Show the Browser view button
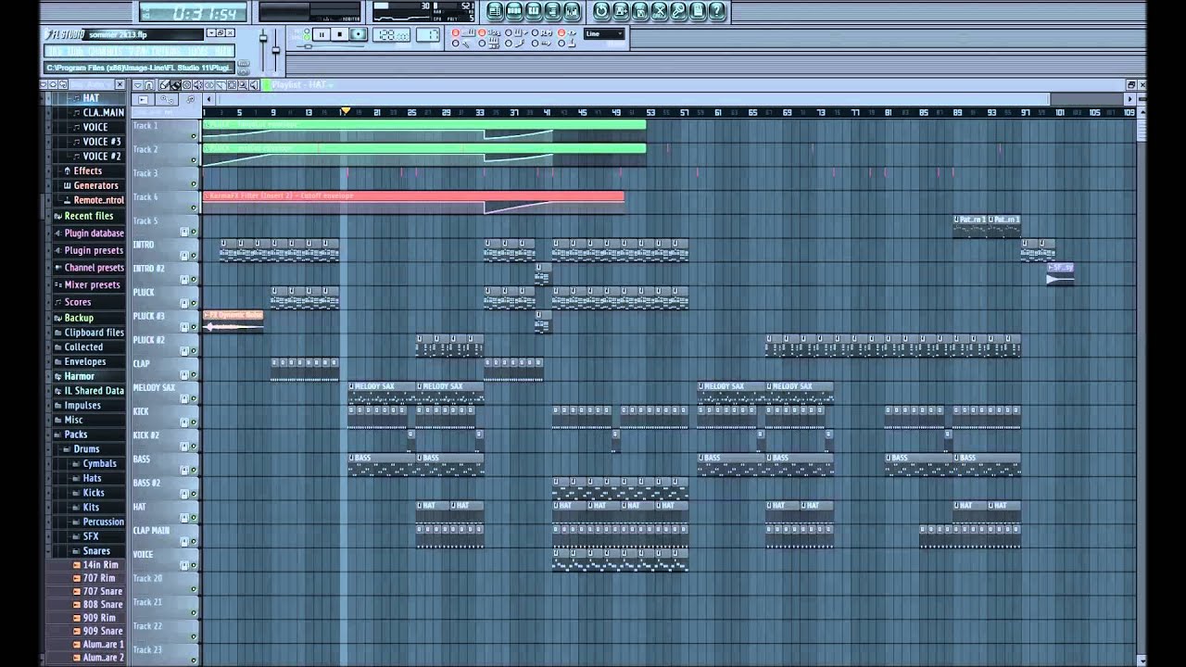 click(553, 11)
